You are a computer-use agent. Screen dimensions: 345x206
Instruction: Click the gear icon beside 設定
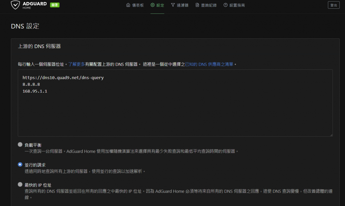pyautogui.click(x=153, y=5)
